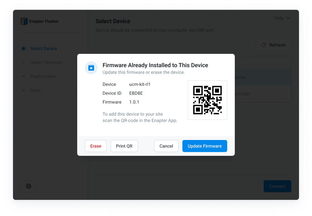312x216 pixels.
Task: Click the circular arrow icon on Refresh
Action: coord(264,45)
